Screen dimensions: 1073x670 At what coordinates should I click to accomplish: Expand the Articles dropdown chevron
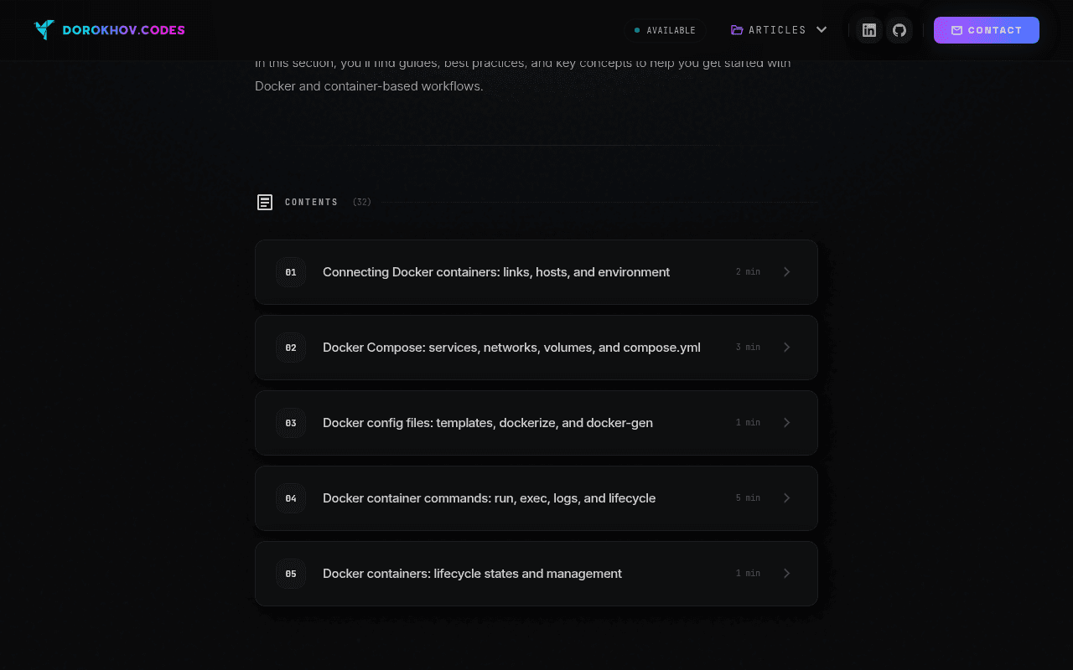[x=822, y=30]
